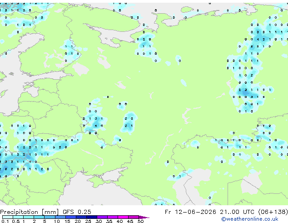The width and height of the screenshot is (288, 223).
Task: Click the legend label '45'
Action: (130, 221)
